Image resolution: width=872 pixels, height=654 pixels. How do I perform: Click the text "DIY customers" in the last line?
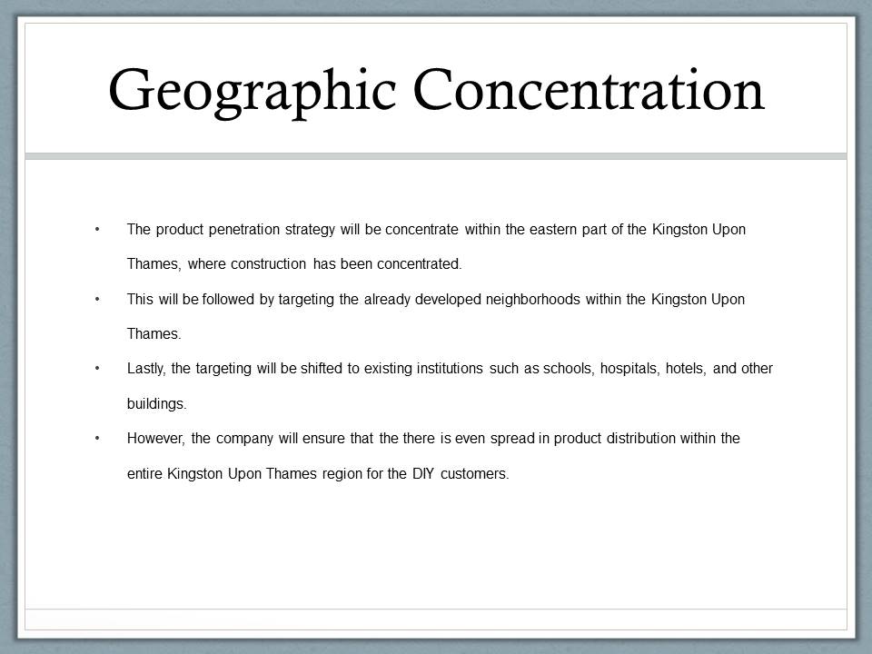pyautogui.click(x=460, y=473)
